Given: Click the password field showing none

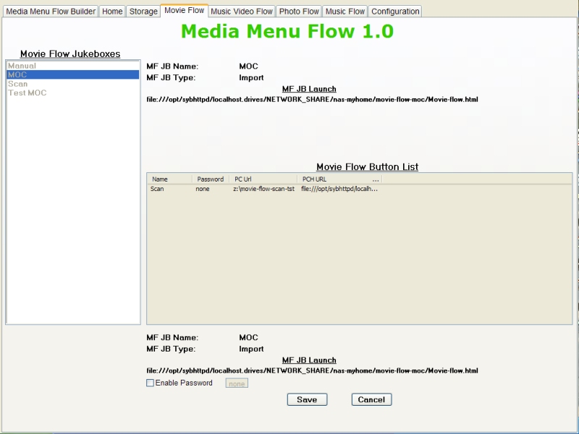Looking at the screenshot, I should [237, 383].
